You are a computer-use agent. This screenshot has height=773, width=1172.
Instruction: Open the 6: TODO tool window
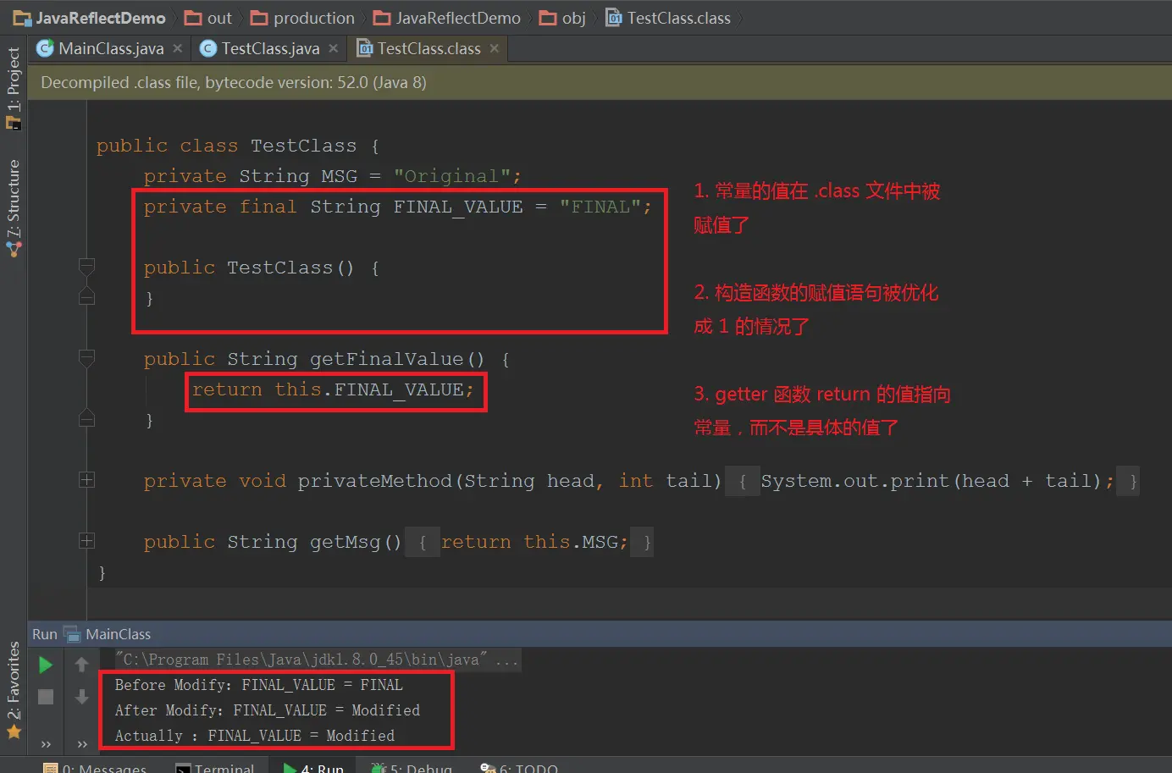click(x=519, y=768)
